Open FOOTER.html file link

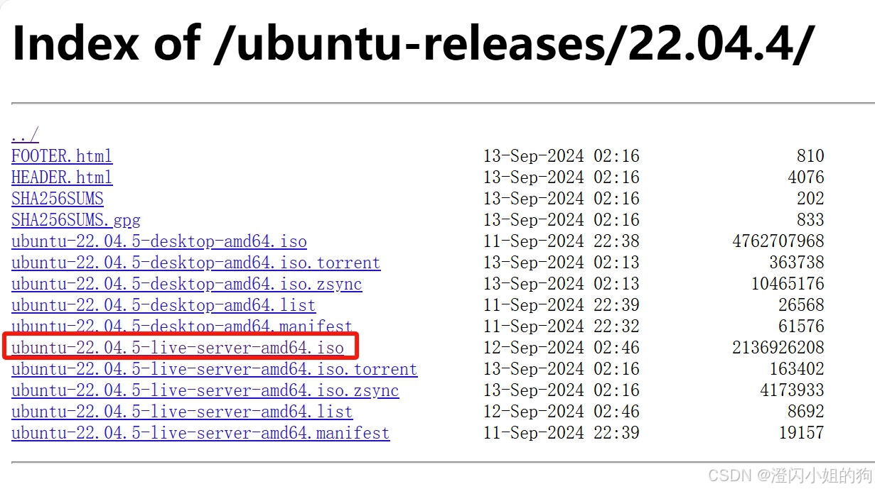pos(62,156)
